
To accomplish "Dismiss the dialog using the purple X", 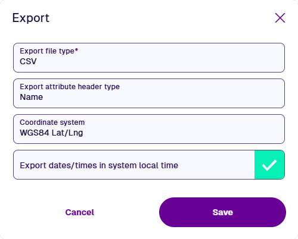I will (280, 18).
